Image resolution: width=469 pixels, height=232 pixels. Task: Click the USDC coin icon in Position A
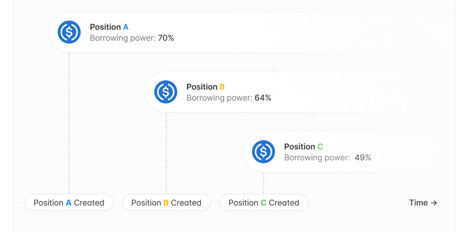[x=69, y=32]
